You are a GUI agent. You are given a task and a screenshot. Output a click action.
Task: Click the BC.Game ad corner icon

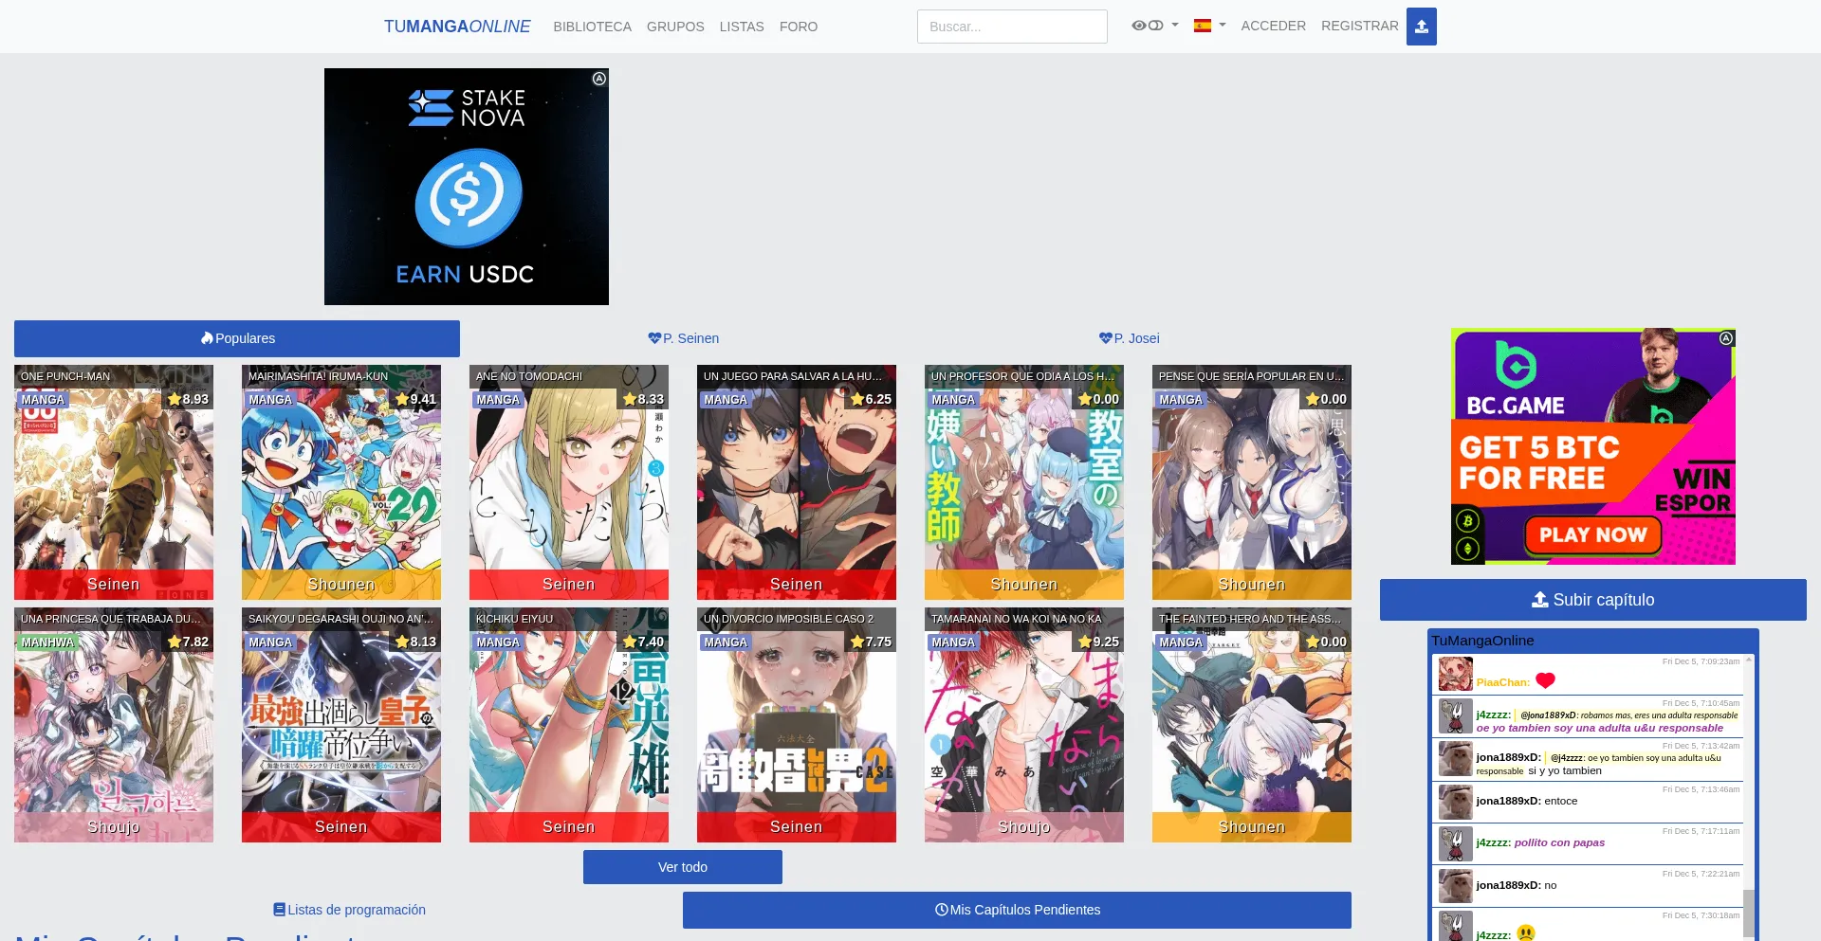tap(1726, 338)
